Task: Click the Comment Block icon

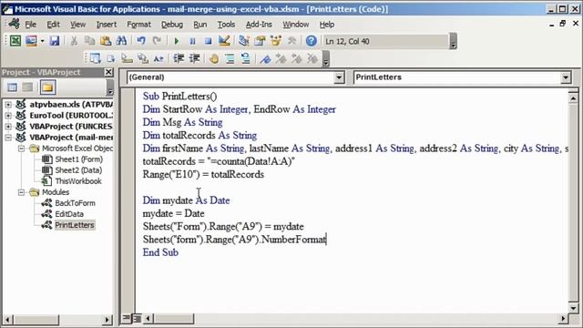Action: [x=230, y=58]
